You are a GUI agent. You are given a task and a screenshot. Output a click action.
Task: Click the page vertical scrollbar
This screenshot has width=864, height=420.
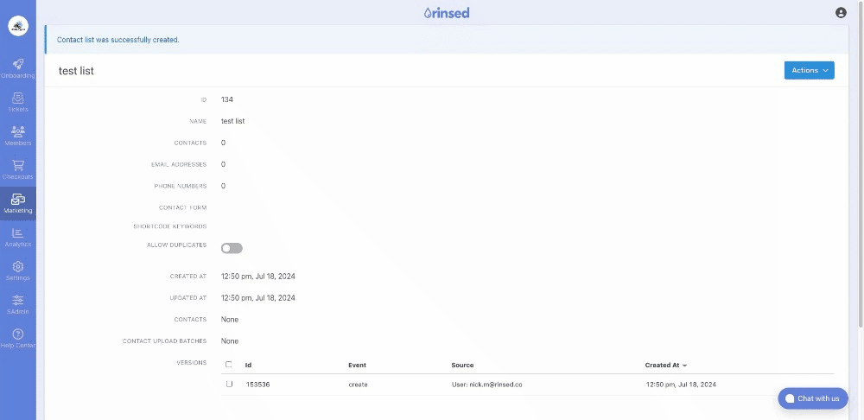click(861, 165)
